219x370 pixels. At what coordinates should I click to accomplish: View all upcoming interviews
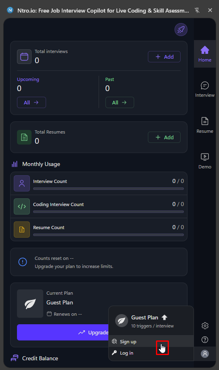click(32, 102)
